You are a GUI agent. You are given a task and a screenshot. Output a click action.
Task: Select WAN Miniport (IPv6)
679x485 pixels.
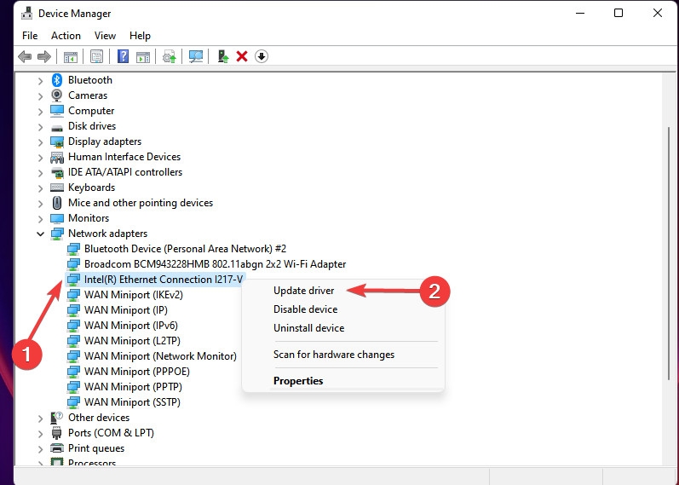pos(131,326)
